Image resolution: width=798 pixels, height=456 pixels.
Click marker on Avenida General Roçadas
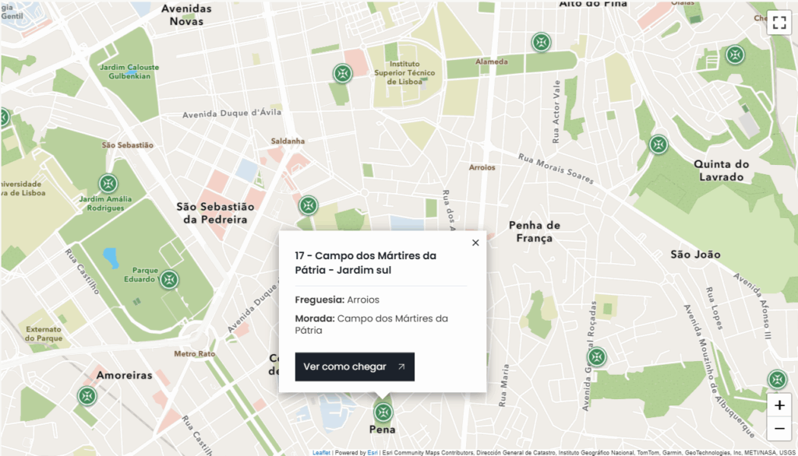pyautogui.click(x=596, y=357)
